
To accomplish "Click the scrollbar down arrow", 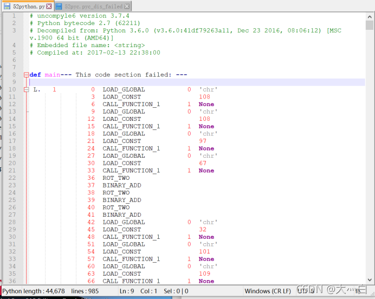I will [370, 279].
